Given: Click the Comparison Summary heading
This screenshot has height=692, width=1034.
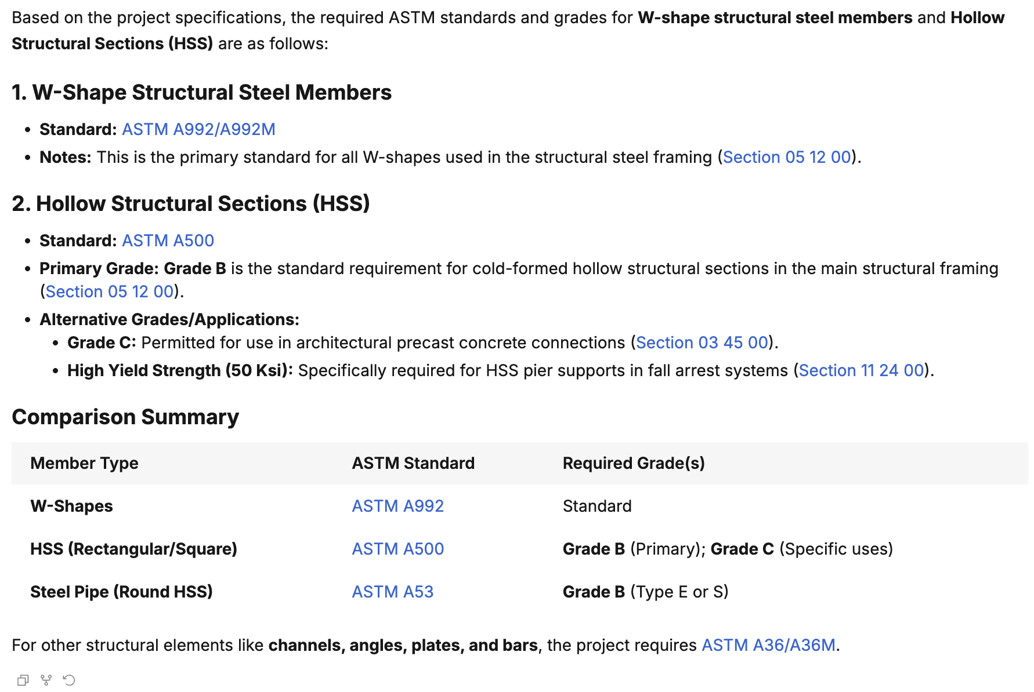Looking at the screenshot, I should (x=125, y=417).
